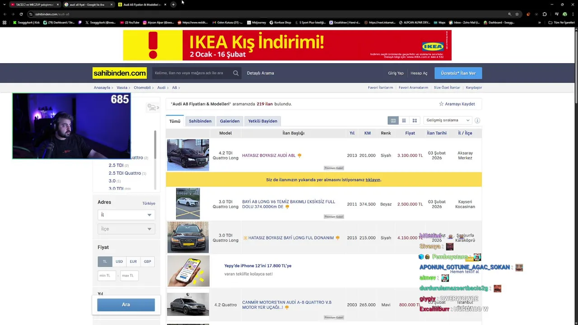Click the IKEA Kış İndirimi banner
This screenshot has width=578, height=325.
point(287,45)
